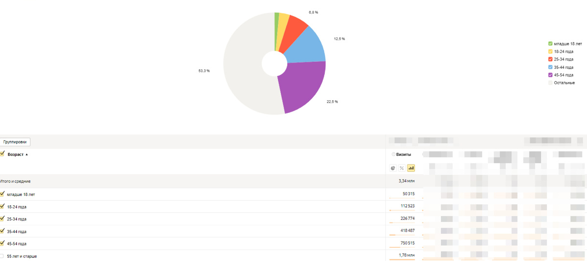This screenshot has width=587, height=261.
Task: Toggle Остальные legend swatch
Action: point(551,83)
